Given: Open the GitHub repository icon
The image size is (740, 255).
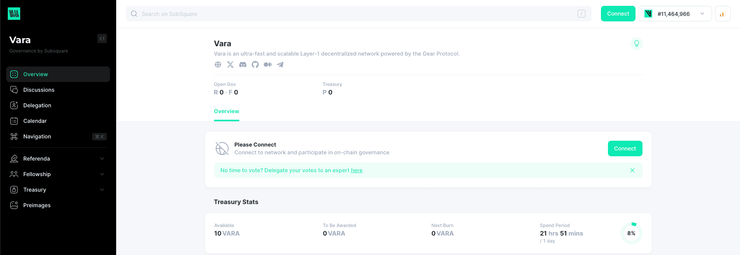Looking at the screenshot, I should pyautogui.click(x=255, y=65).
